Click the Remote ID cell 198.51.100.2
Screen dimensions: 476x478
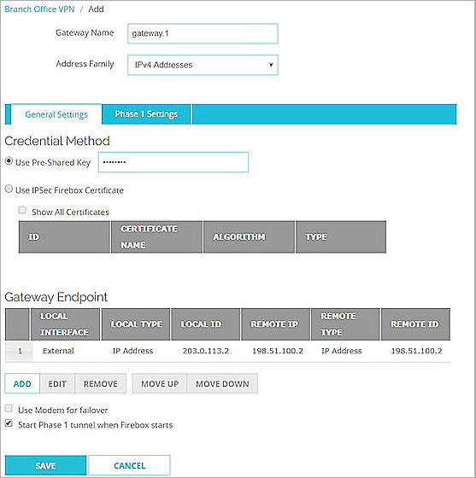pyautogui.click(x=416, y=351)
